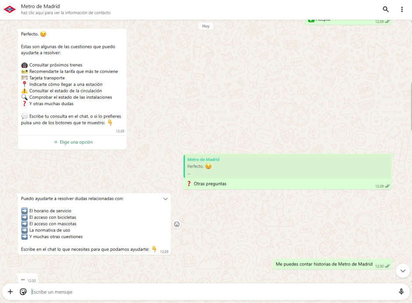Click the 'Hoy' date chip
The height and width of the screenshot is (303, 412).
pos(206,26)
